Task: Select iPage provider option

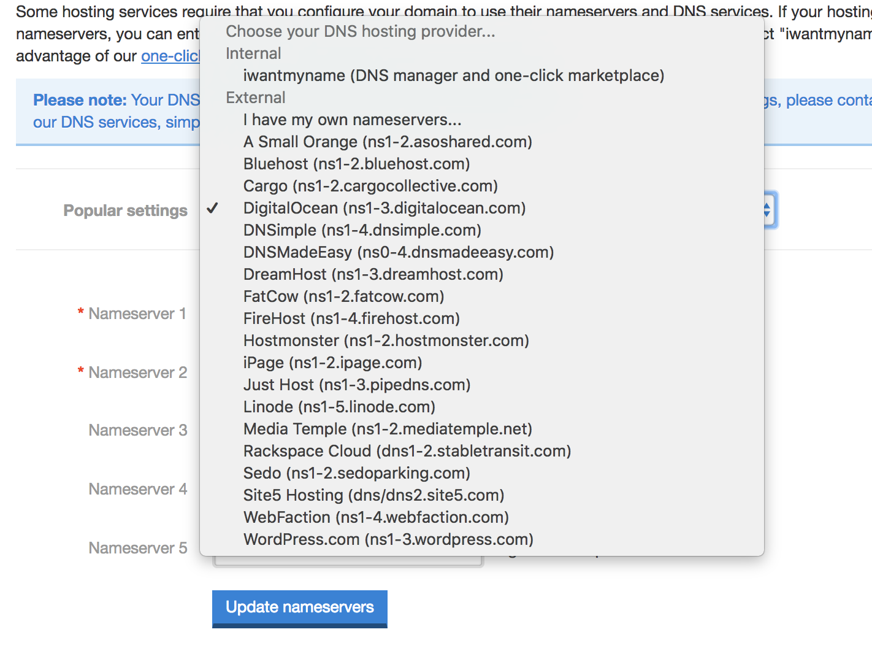Action: 482,363
